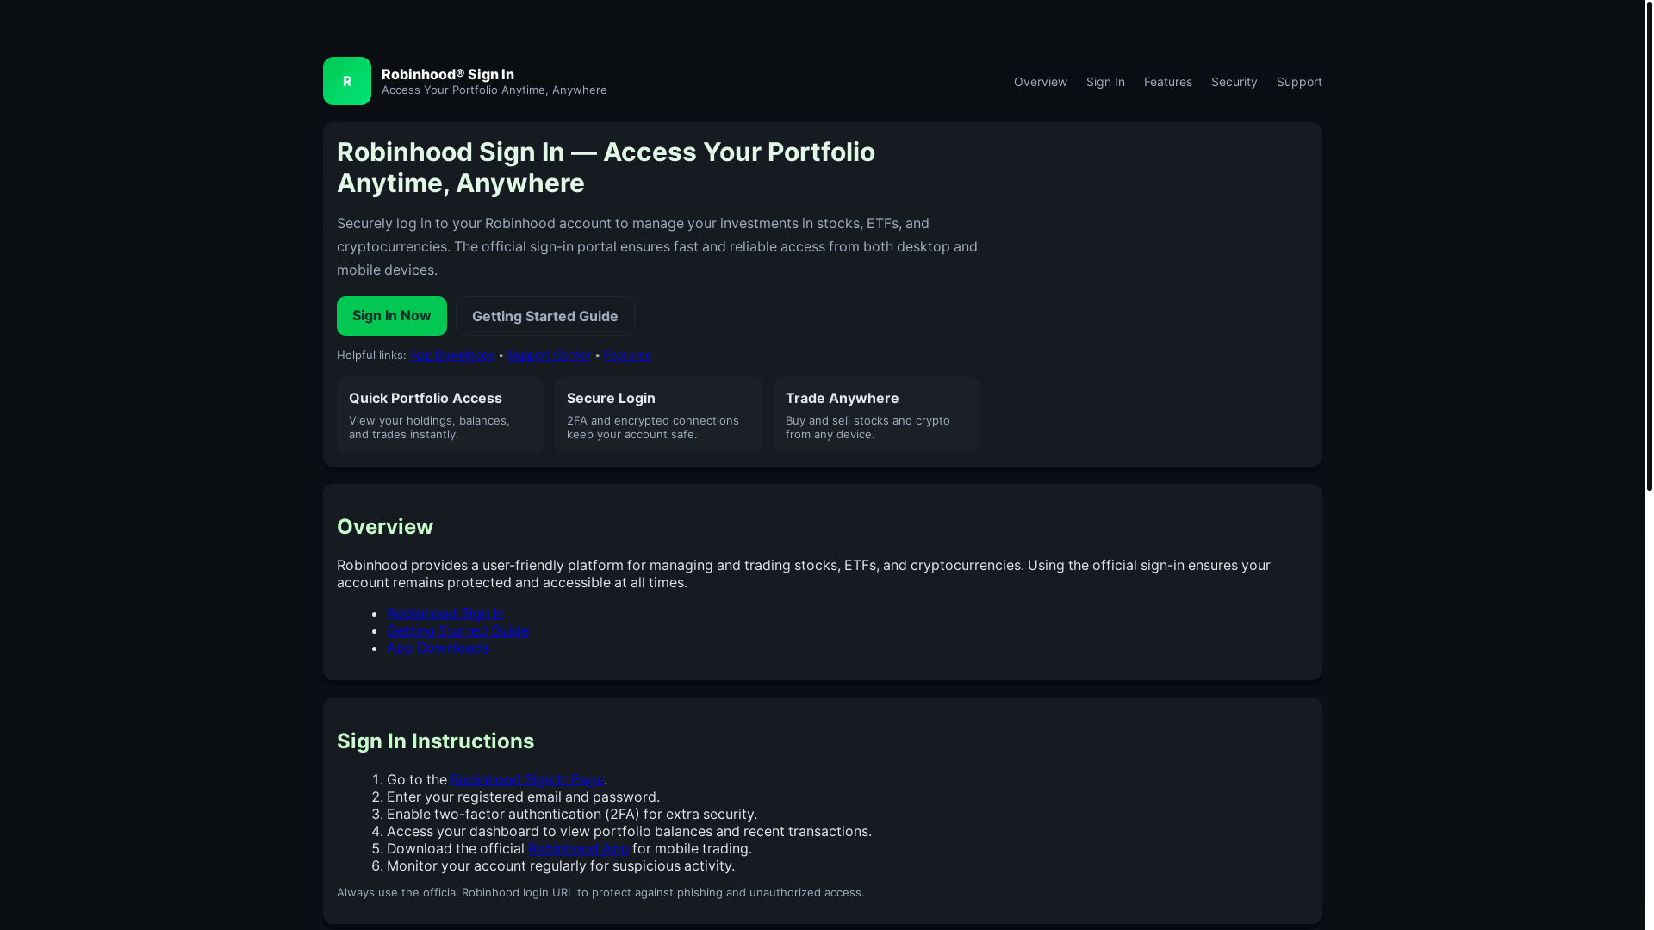Click 'Always use the official Robinhood login URL' note
The image size is (1654, 930).
pyautogui.click(x=600, y=892)
